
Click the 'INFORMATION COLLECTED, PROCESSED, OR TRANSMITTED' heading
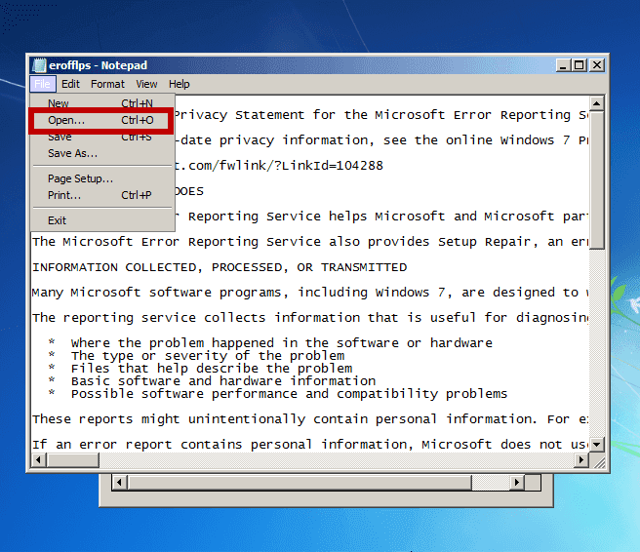pos(220,267)
